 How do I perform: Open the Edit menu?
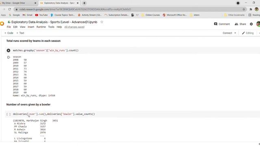pyautogui.click(x=15, y=27)
